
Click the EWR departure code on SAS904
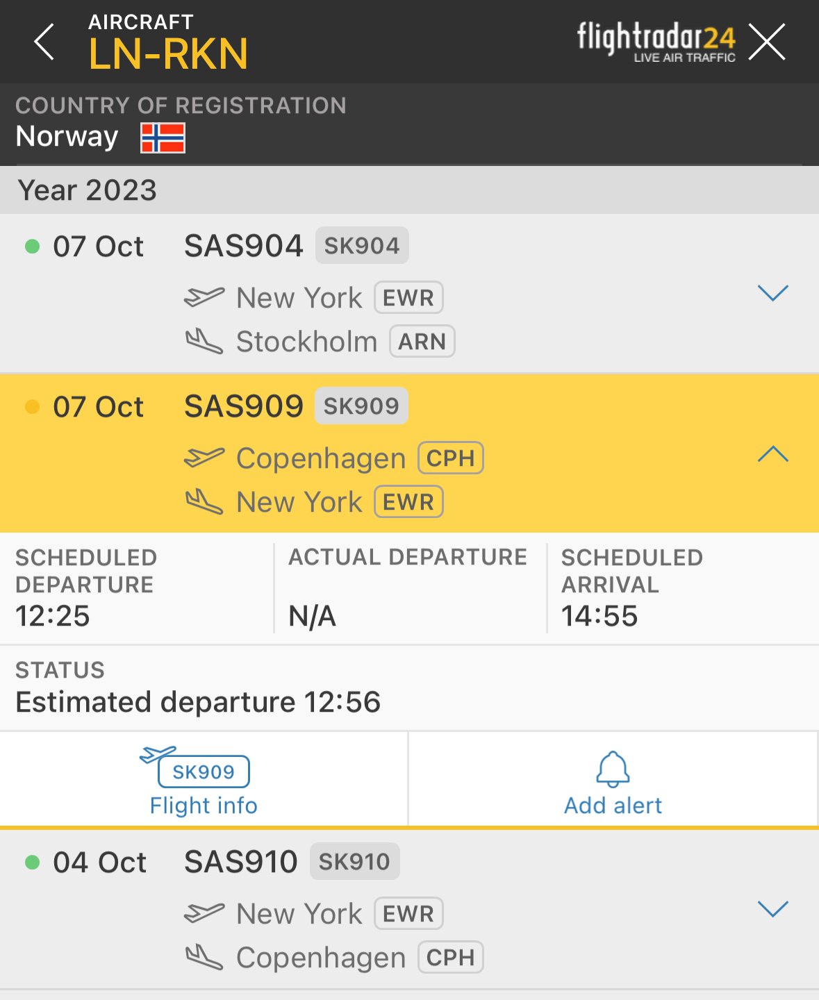click(408, 298)
